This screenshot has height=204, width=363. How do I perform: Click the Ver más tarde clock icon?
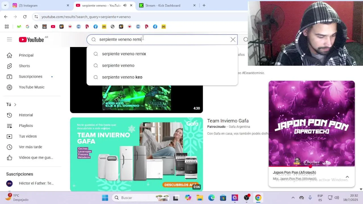click(9, 147)
